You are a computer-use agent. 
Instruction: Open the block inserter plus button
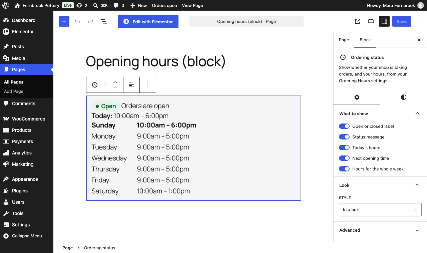[x=64, y=21]
